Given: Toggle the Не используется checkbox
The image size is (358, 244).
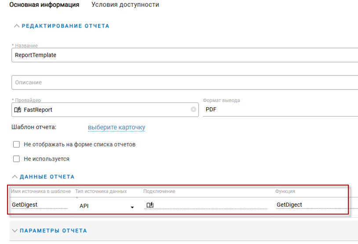Looking at the screenshot, I should coord(16,159).
